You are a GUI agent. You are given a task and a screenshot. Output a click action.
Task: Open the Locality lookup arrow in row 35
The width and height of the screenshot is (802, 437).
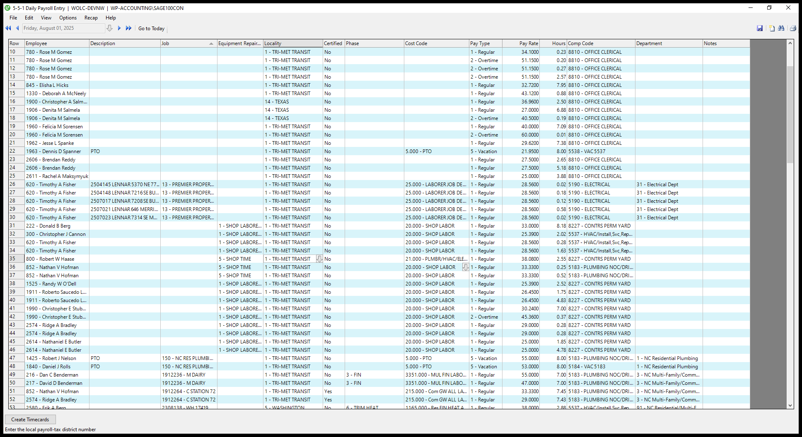tap(319, 259)
